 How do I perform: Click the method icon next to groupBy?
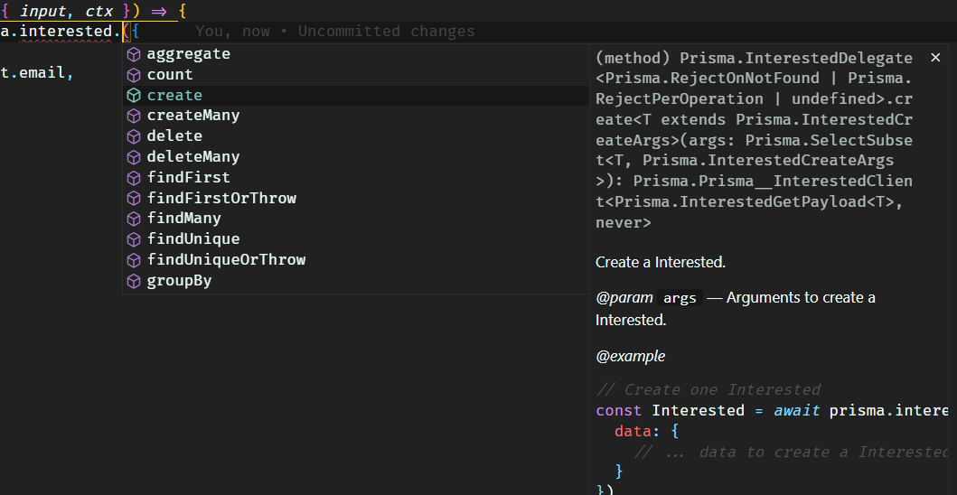tap(134, 281)
